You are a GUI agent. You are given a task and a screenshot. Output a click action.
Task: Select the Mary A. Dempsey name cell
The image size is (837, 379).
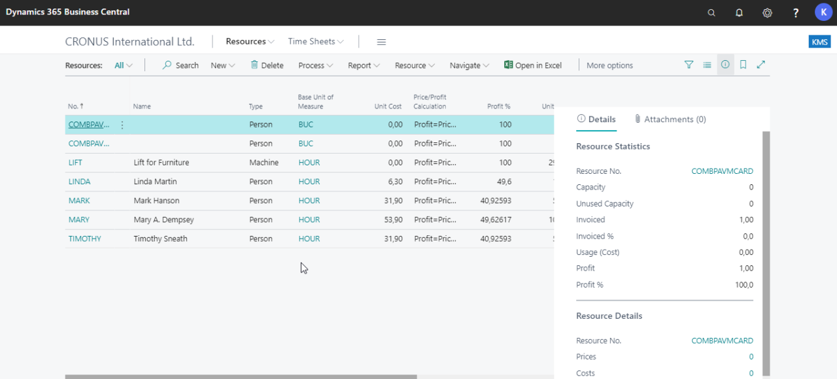point(163,220)
